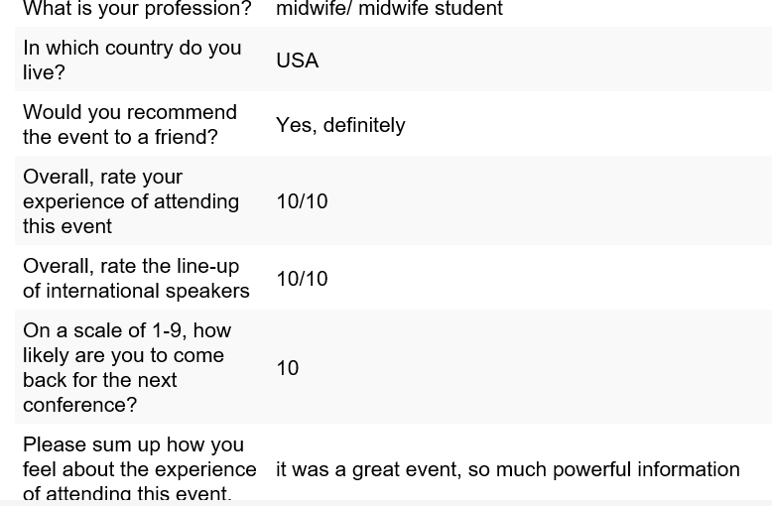Click the 'What is your profession?' question label

pos(137,8)
